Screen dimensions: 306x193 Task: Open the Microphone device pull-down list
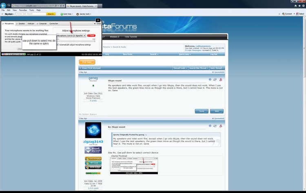(x=71, y=36)
